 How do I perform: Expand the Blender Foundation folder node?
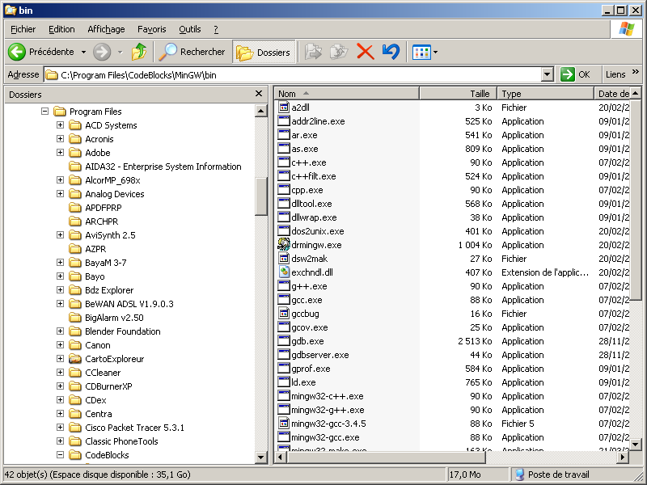tap(60, 331)
